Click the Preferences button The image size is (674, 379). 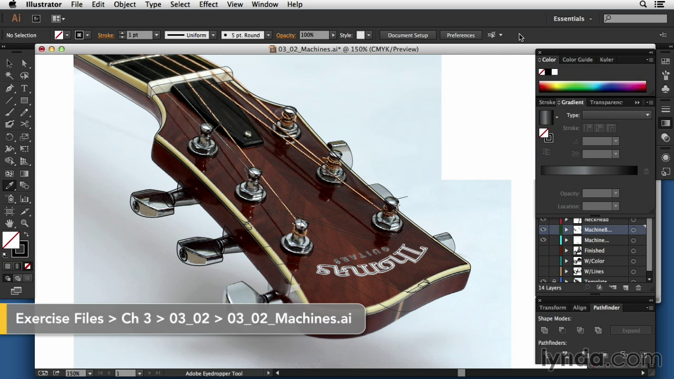[x=461, y=35]
